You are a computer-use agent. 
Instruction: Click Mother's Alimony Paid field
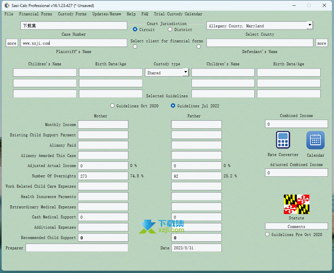103,145
